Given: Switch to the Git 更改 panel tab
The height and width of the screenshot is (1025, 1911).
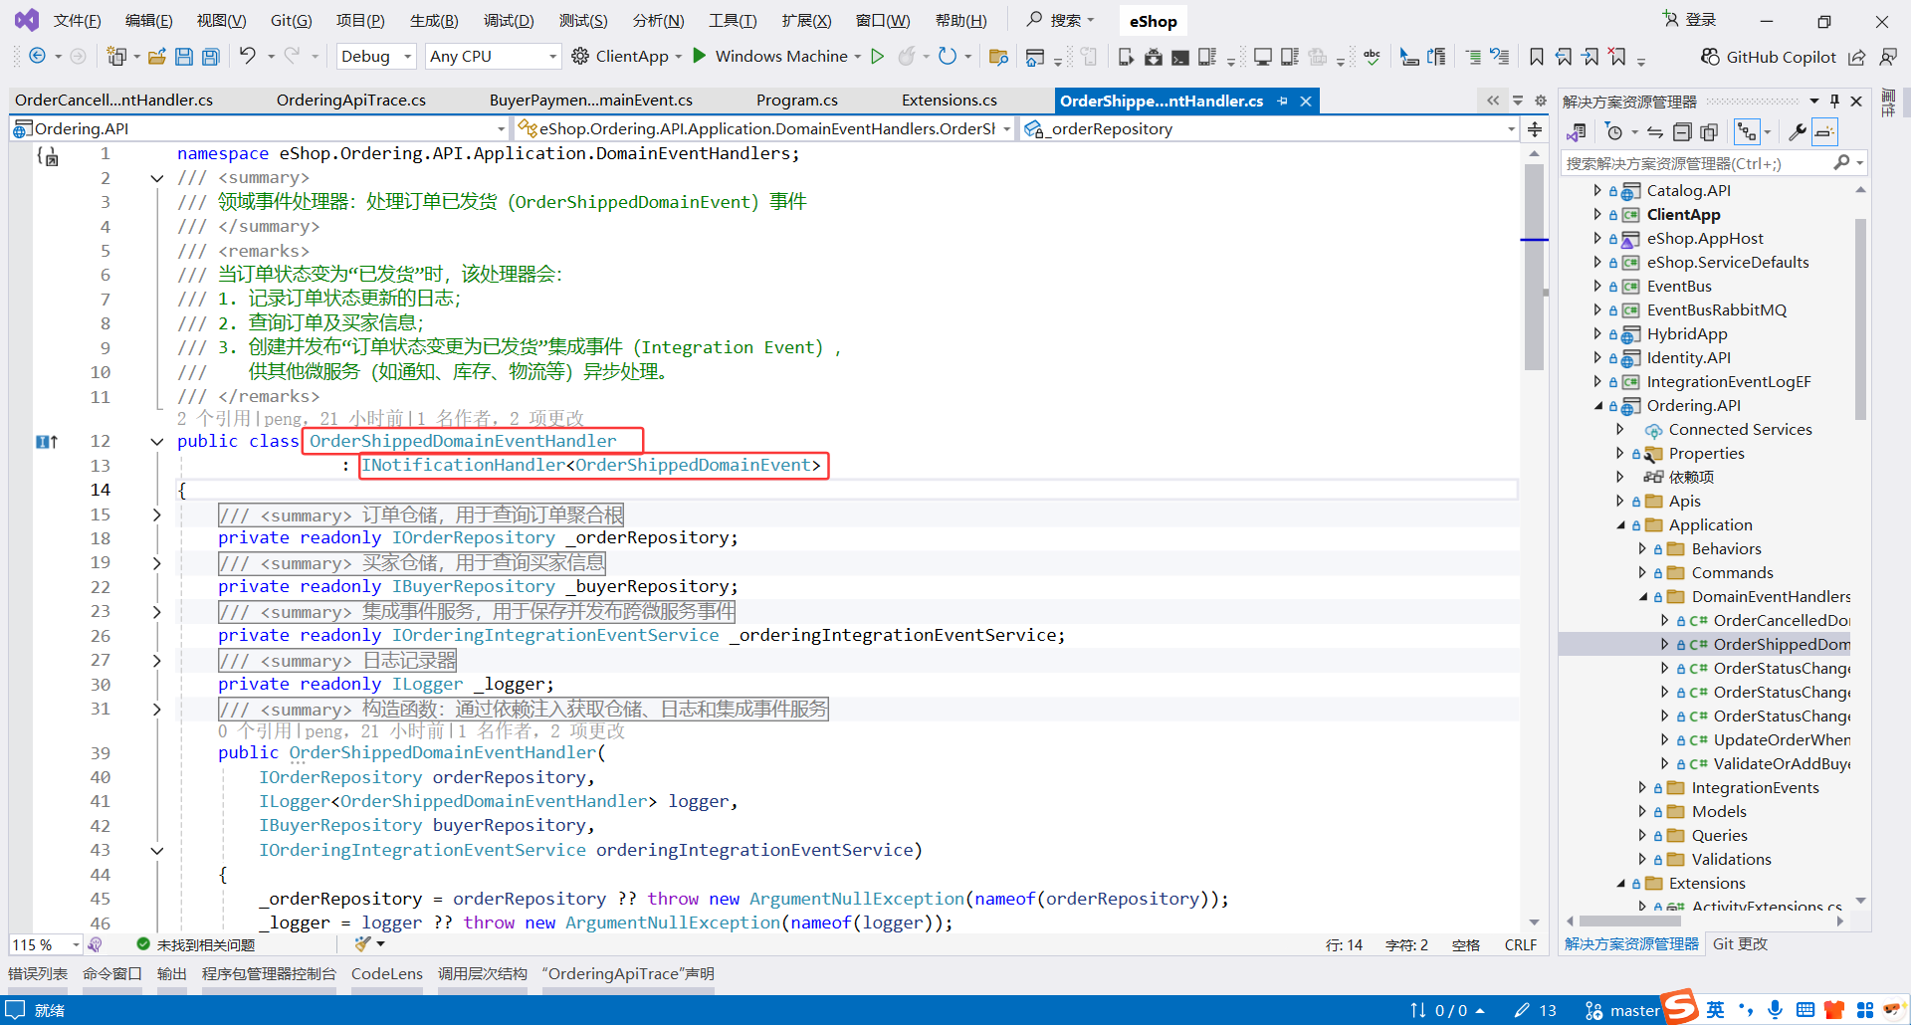Looking at the screenshot, I should pyautogui.click(x=1741, y=944).
